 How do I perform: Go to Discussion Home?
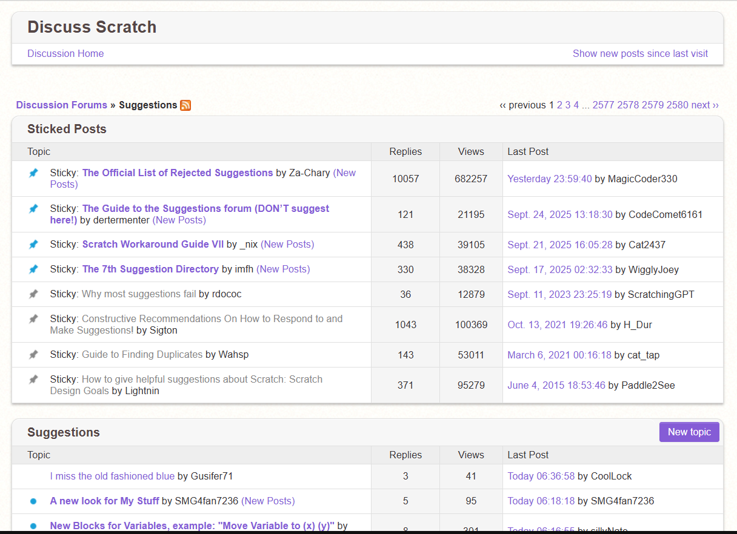[x=65, y=53]
